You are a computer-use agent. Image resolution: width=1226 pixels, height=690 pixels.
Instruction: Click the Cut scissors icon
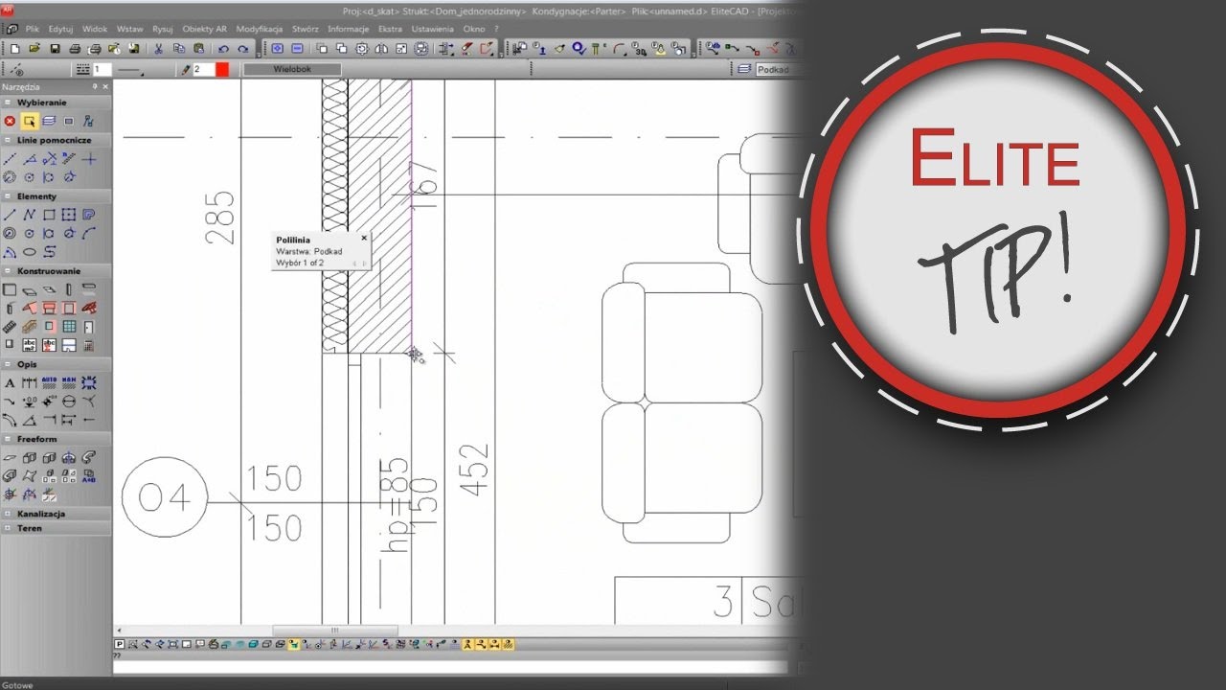(159, 48)
